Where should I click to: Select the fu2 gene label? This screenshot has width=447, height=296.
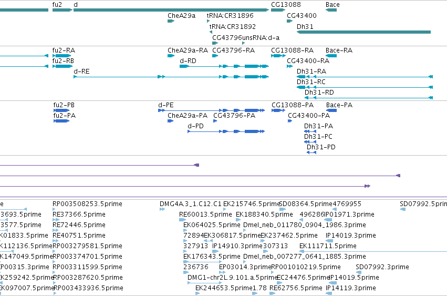[57, 5]
